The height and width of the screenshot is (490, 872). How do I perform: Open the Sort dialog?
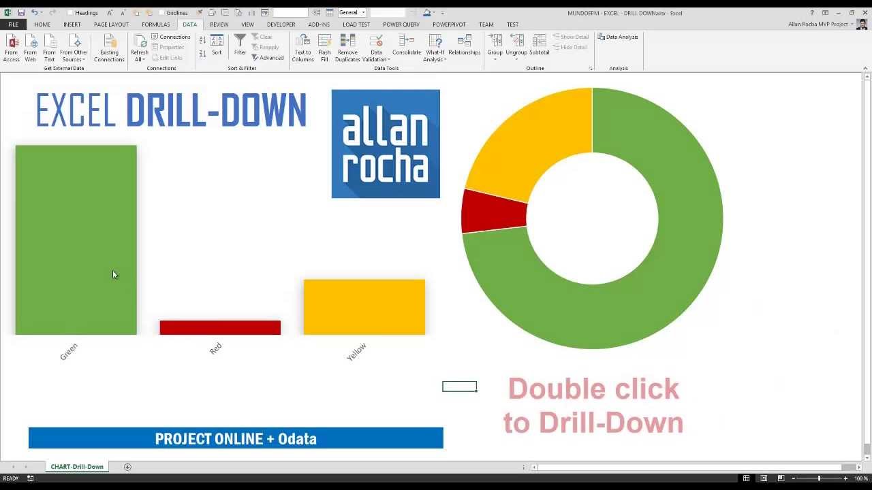[217, 45]
